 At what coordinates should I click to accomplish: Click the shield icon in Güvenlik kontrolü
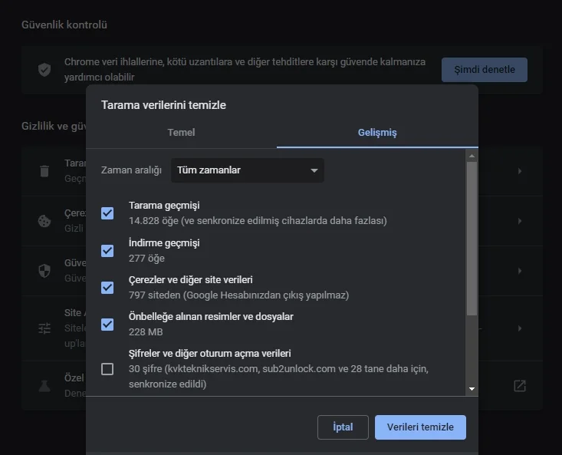(x=44, y=70)
